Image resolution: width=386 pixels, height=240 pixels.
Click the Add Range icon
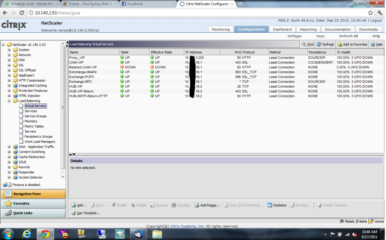197,205
